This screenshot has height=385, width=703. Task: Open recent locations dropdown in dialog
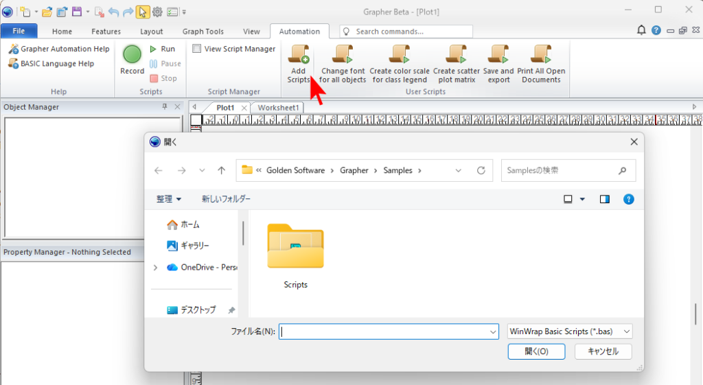coord(203,170)
